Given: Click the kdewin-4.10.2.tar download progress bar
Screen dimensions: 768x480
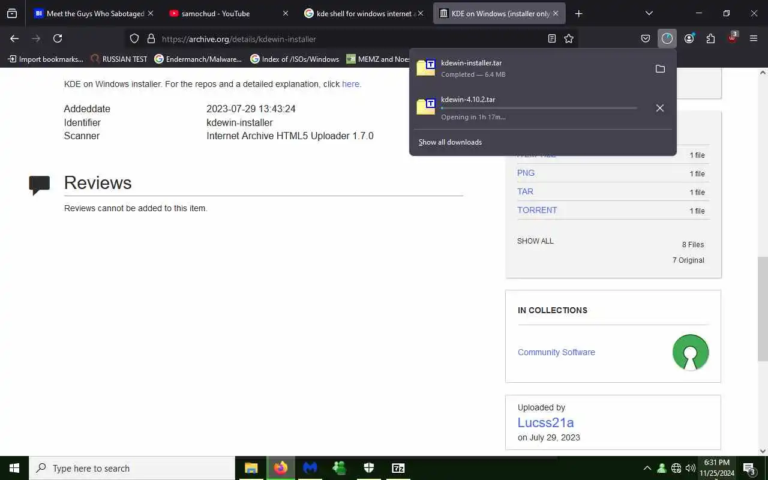Looking at the screenshot, I should coord(539,108).
